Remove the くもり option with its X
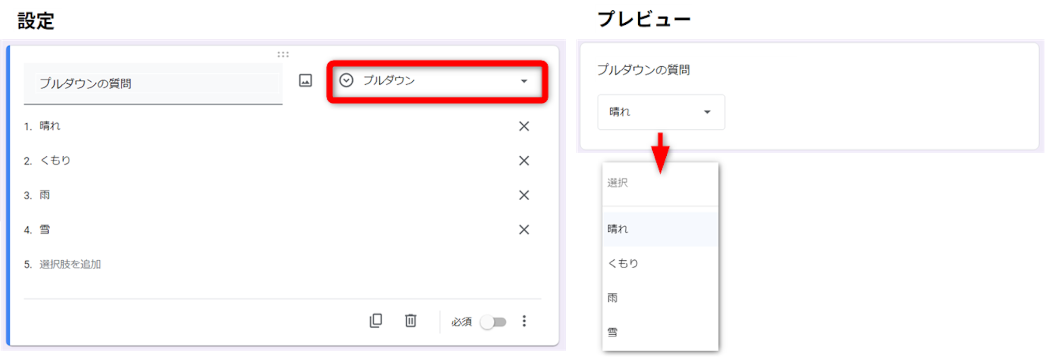Viewport: 1061px width, 357px height. click(x=524, y=161)
